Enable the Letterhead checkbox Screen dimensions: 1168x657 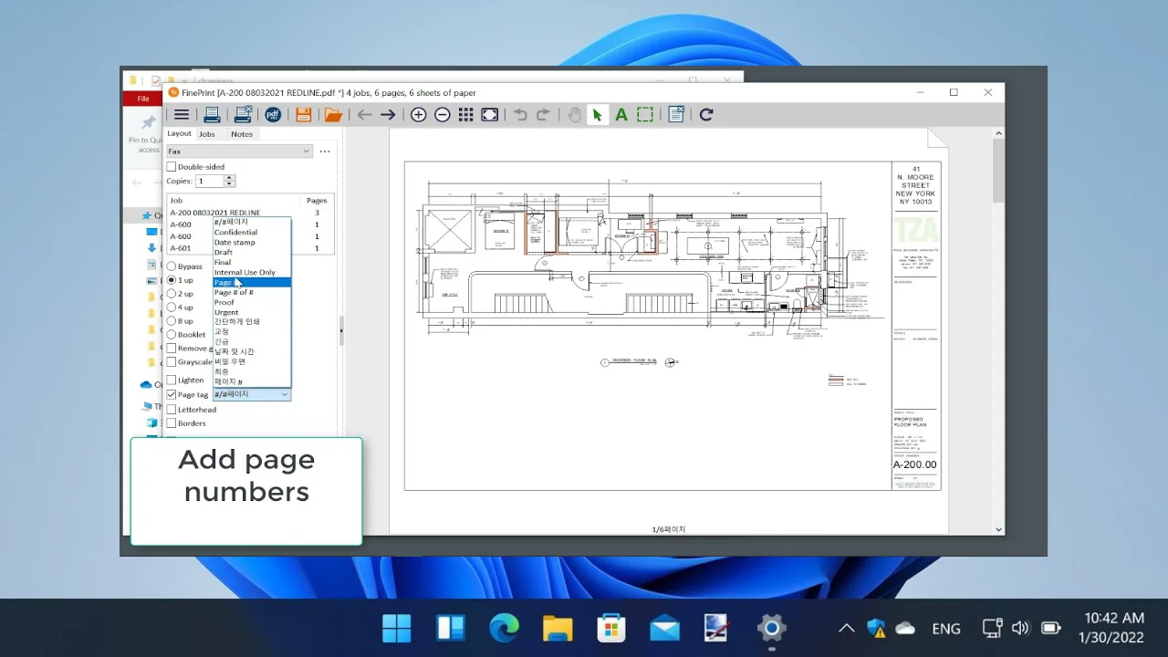tap(171, 410)
